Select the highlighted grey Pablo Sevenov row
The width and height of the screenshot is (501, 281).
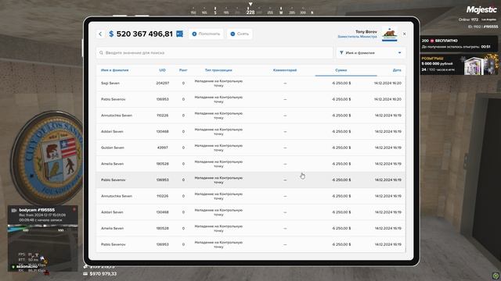(250, 180)
